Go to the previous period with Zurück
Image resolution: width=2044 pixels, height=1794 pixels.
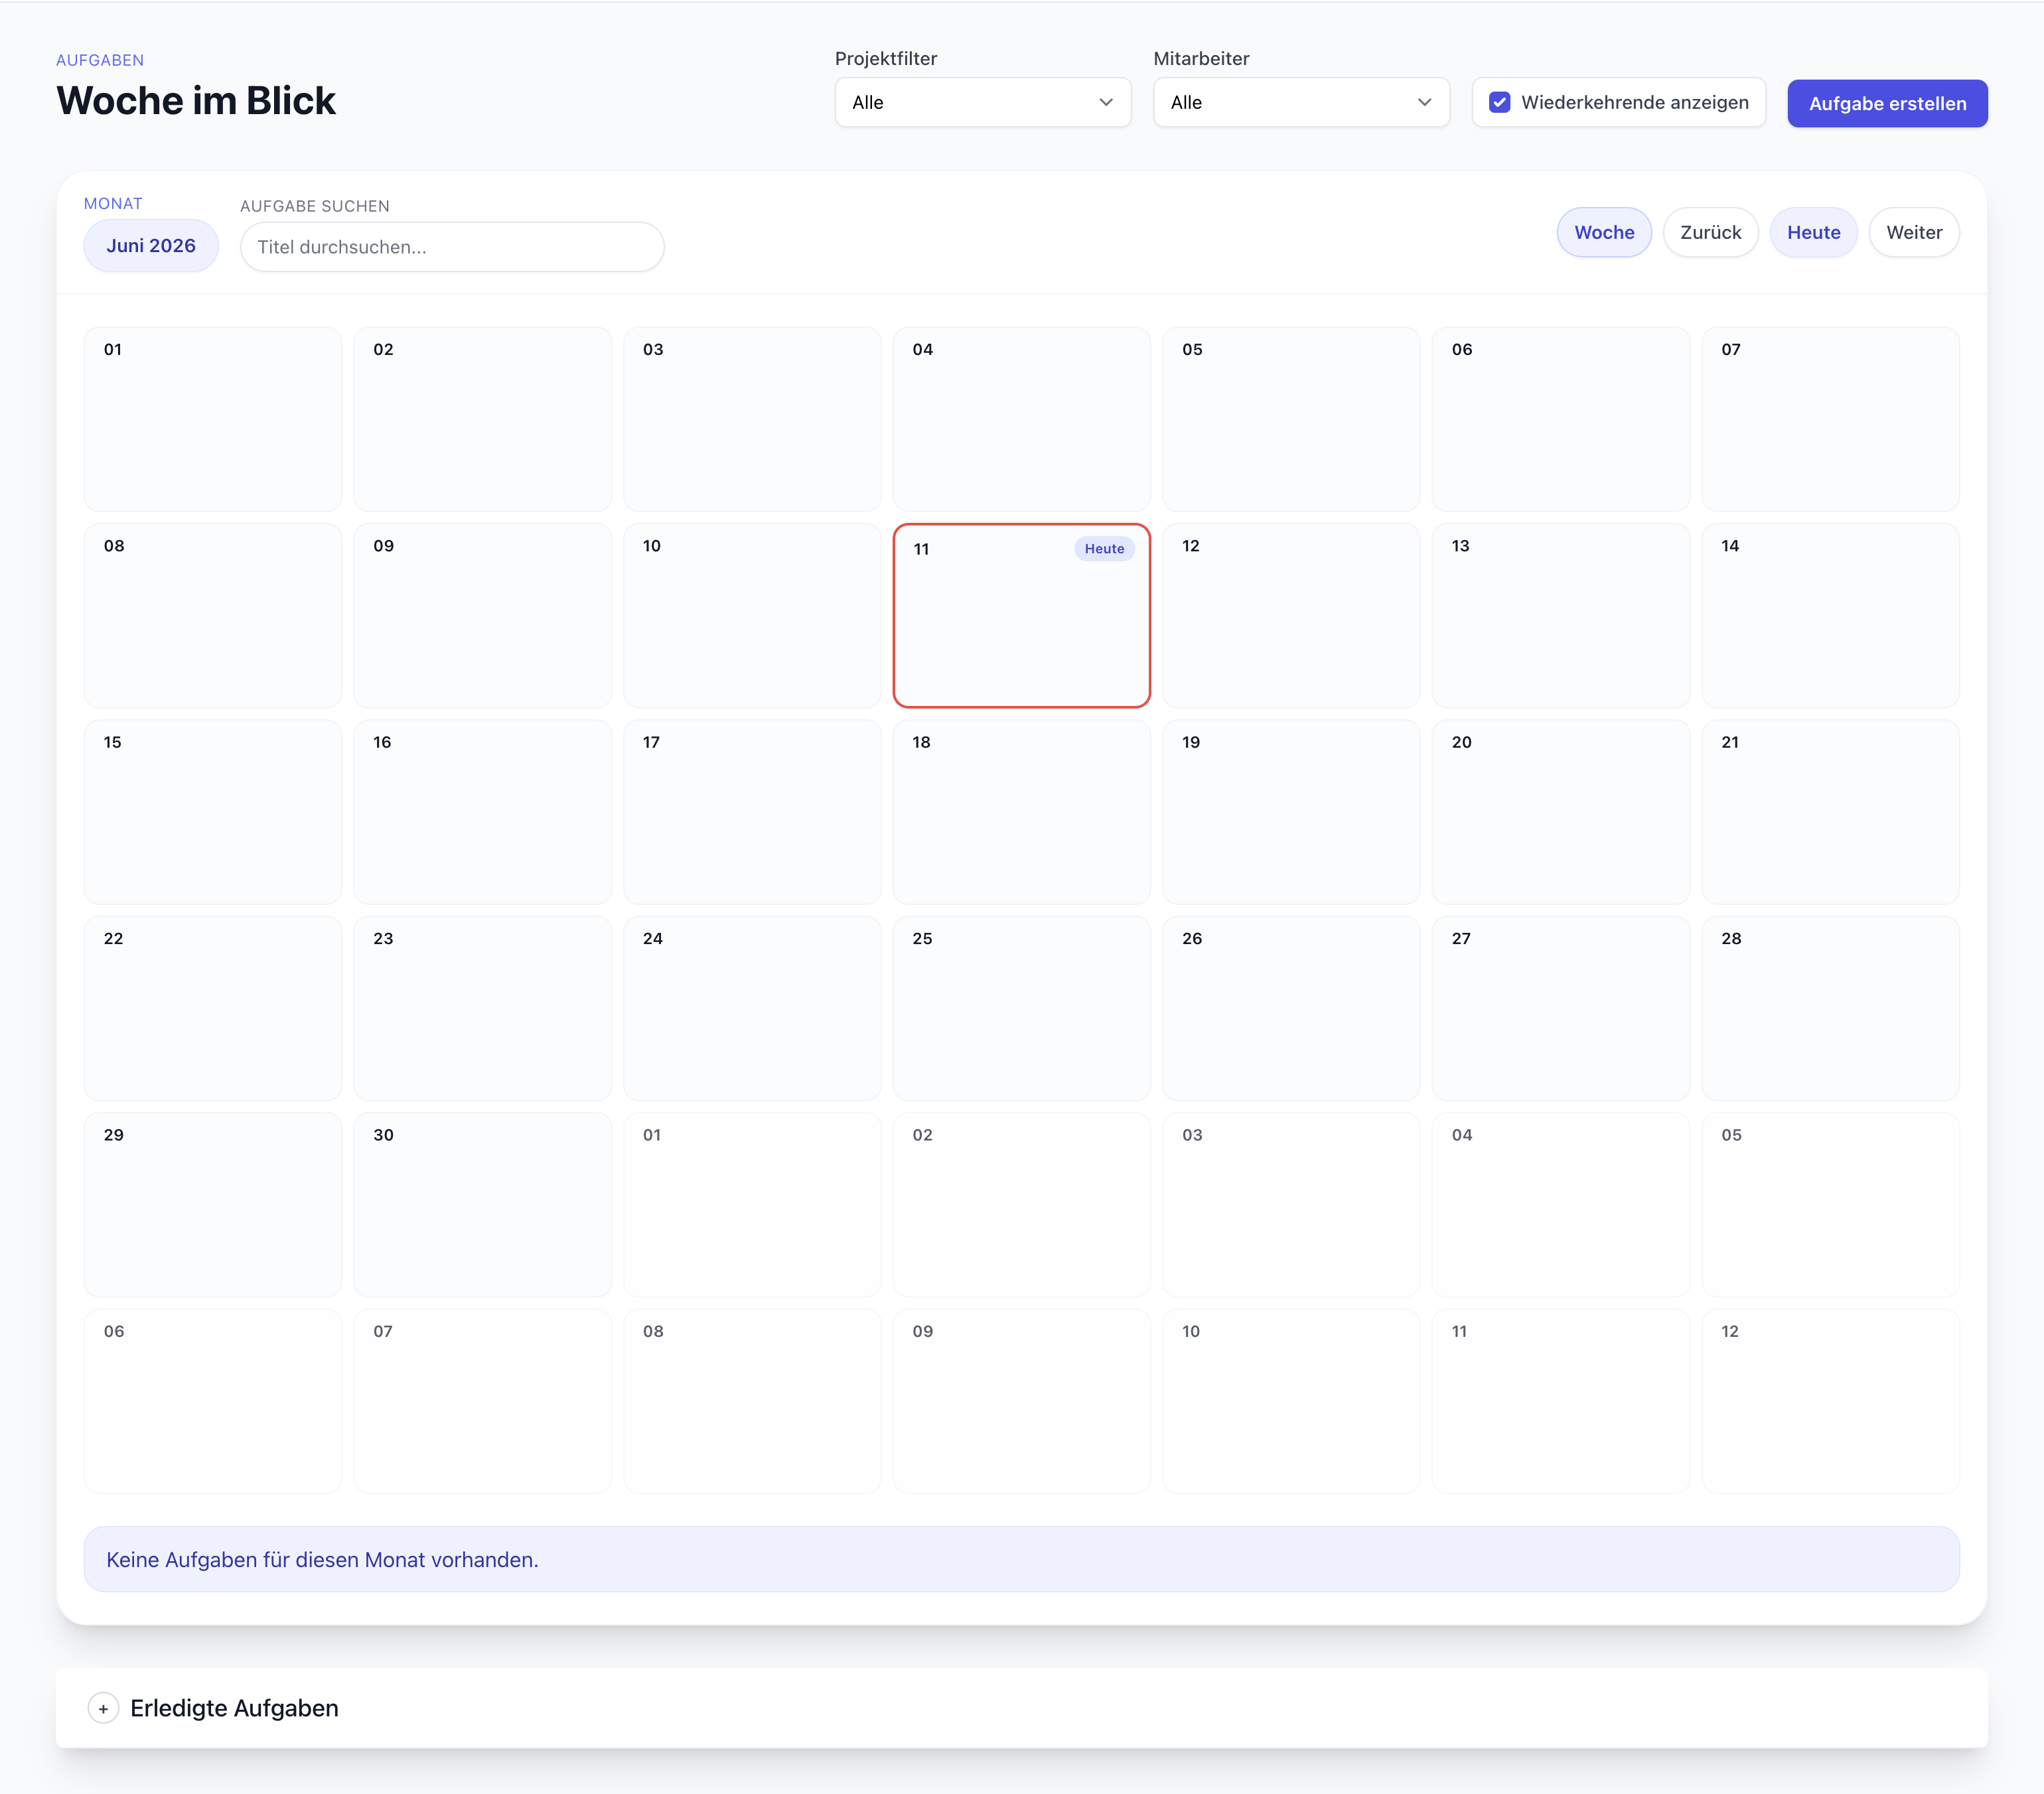(1710, 232)
